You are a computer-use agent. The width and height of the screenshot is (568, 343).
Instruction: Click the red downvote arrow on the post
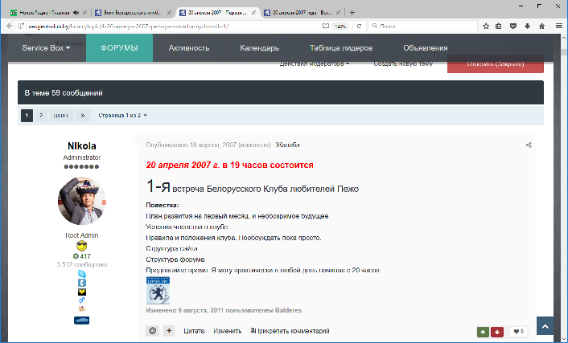[x=497, y=332]
